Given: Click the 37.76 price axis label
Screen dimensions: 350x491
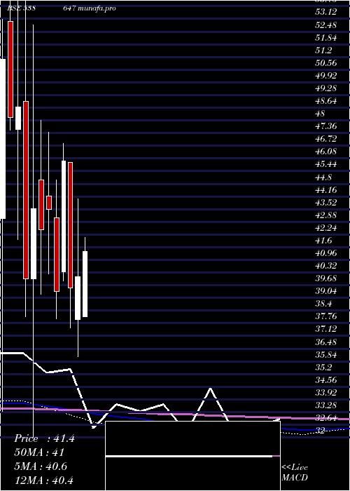Looking at the screenshot, I should (x=326, y=316).
